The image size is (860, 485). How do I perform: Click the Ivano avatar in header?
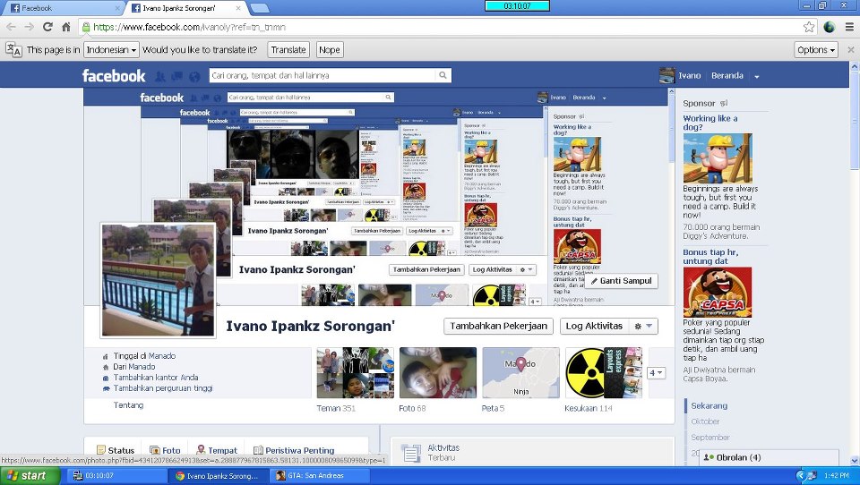pyautogui.click(x=666, y=76)
